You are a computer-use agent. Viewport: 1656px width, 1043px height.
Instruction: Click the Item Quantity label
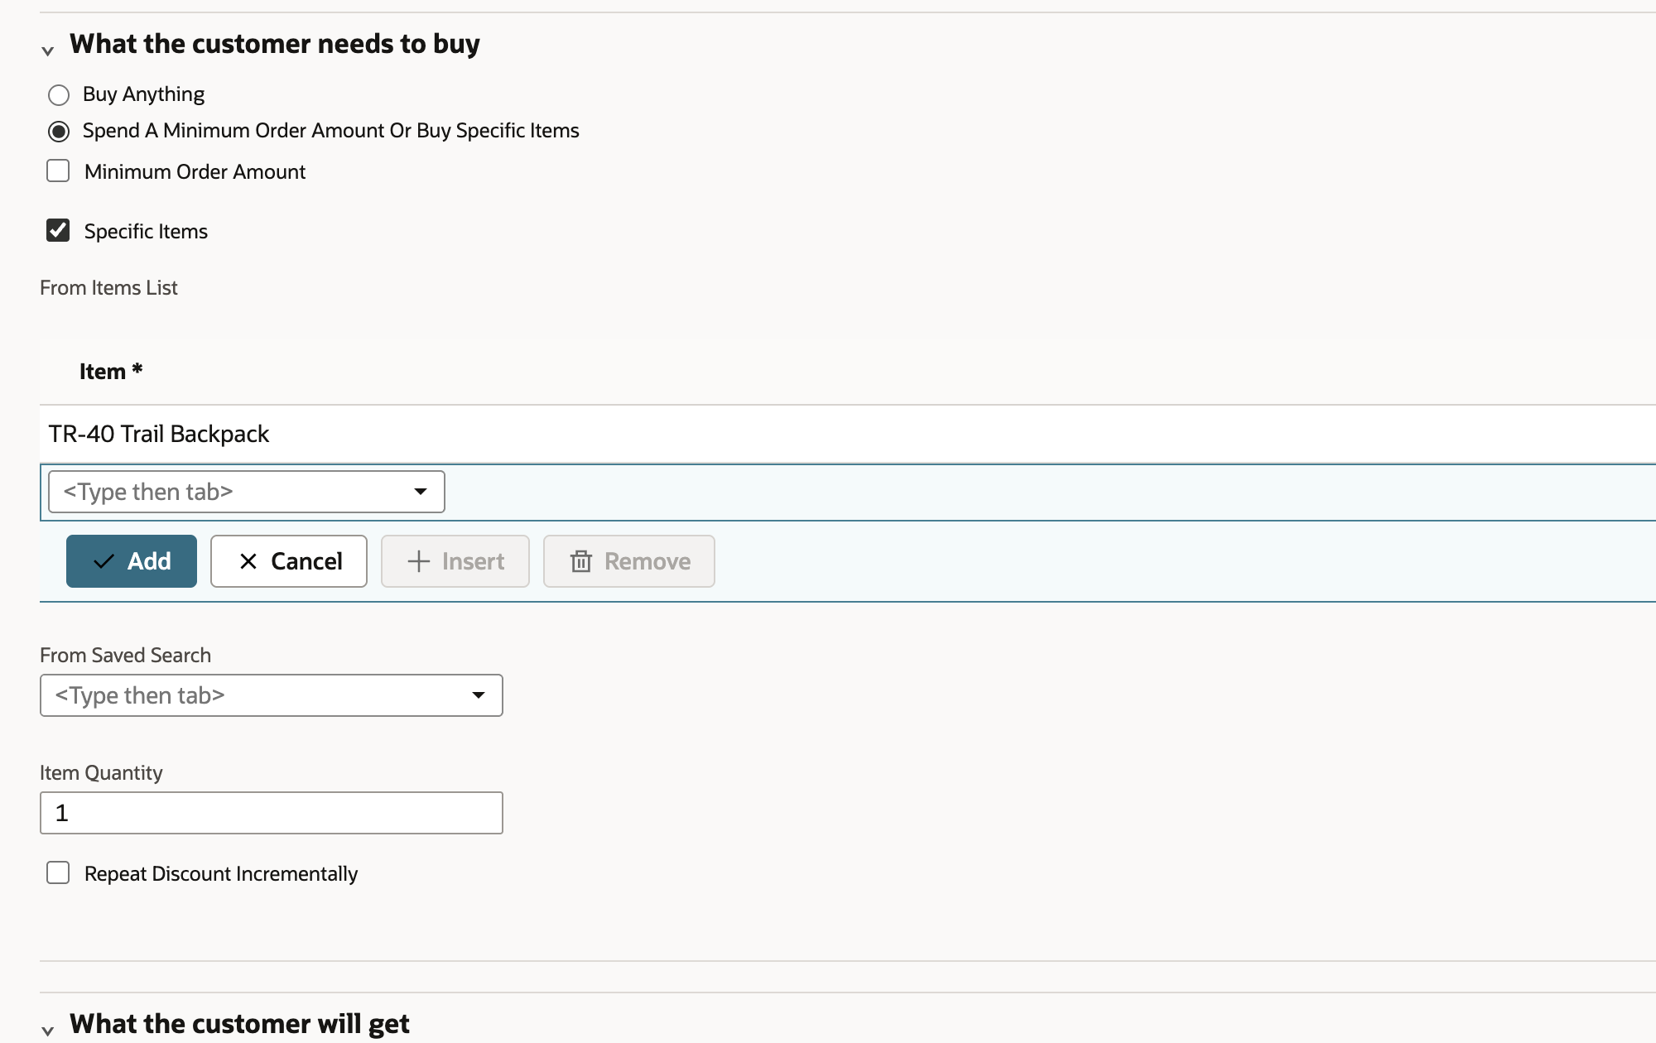101,773
